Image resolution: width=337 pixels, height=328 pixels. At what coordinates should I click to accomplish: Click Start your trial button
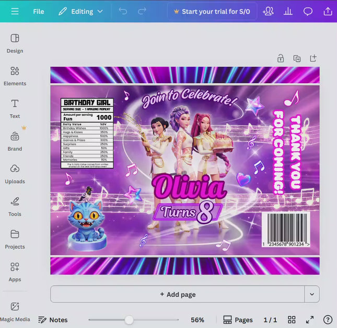[x=212, y=12]
